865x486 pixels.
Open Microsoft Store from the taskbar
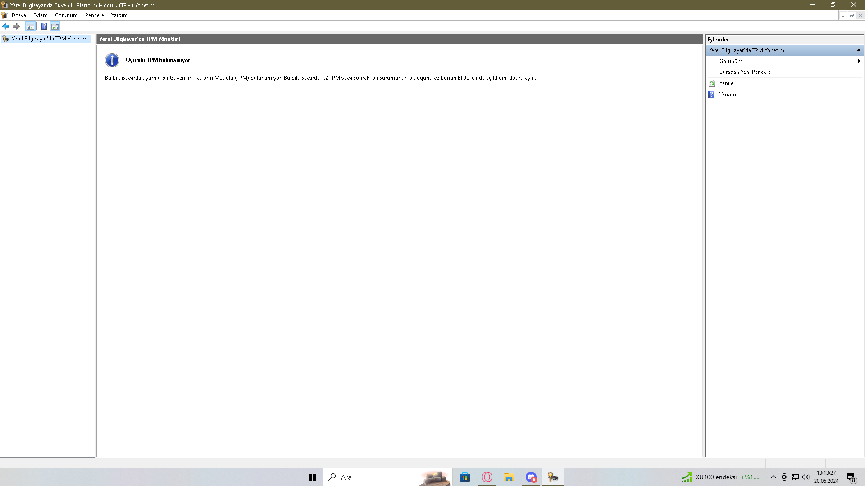(x=464, y=477)
